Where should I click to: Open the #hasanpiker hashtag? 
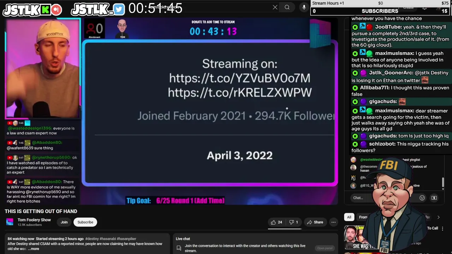(126, 239)
